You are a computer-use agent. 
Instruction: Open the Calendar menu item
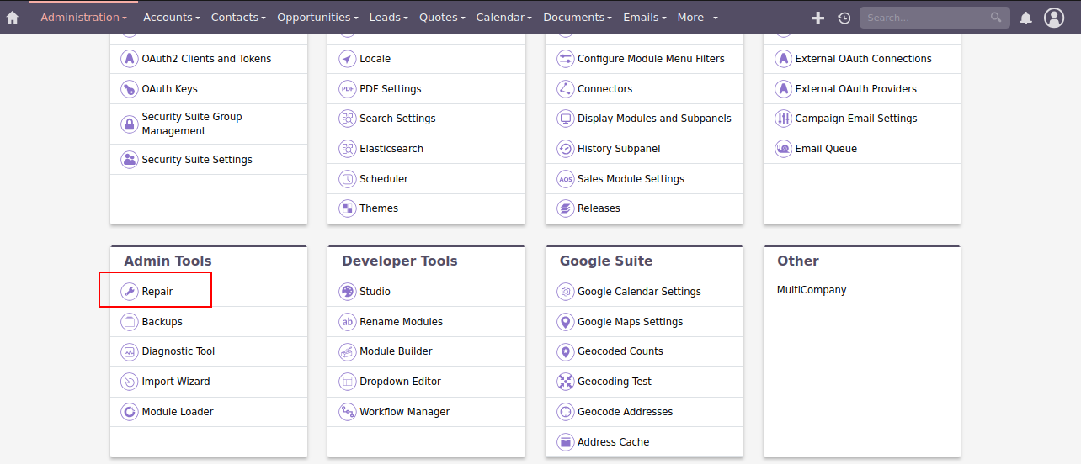(x=503, y=18)
